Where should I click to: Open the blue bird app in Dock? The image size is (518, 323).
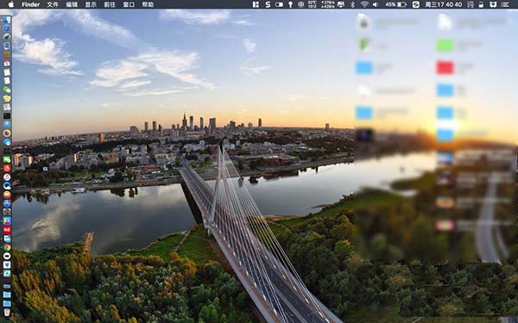pyautogui.click(x=7, y=264)
